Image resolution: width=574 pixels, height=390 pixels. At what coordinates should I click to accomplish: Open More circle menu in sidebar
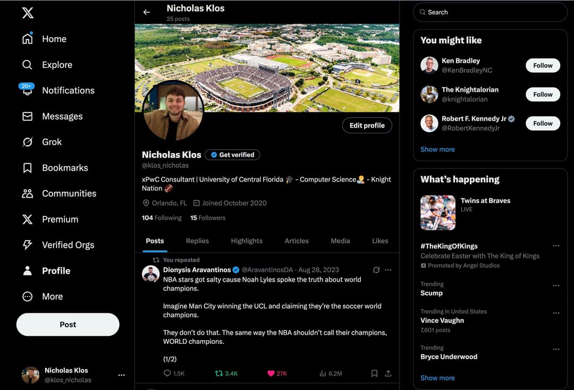[28, 296]
